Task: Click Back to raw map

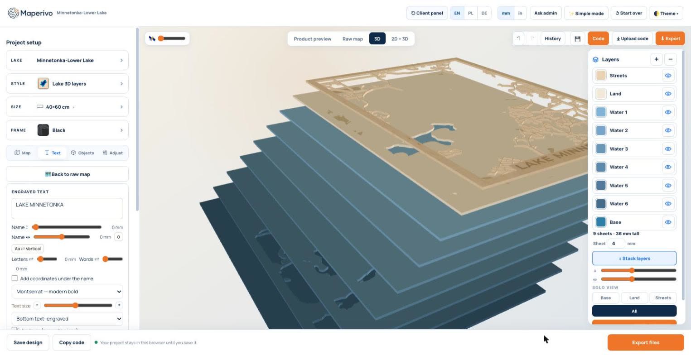Action: [67, 174]
